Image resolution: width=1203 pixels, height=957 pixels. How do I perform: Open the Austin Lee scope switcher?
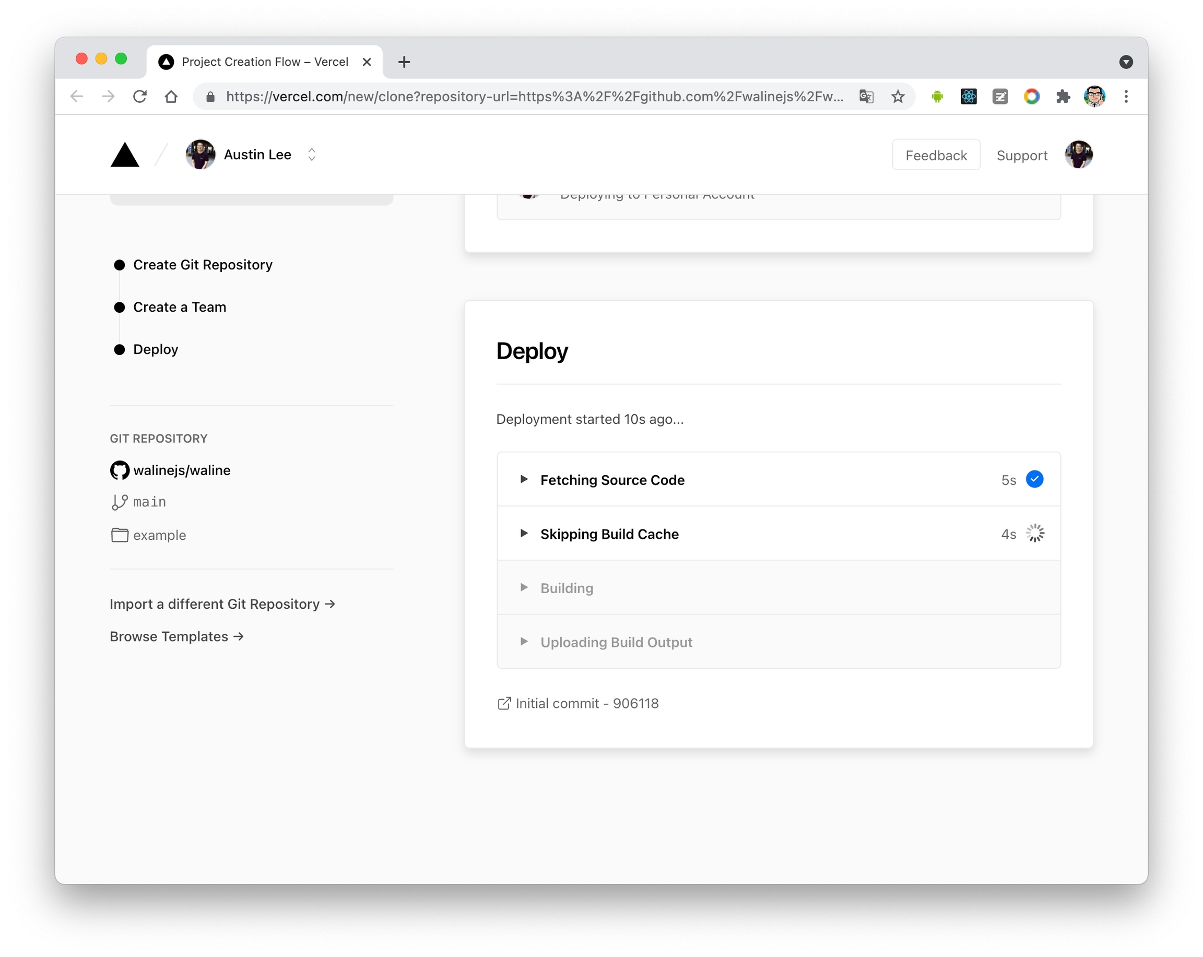[312, 155]
